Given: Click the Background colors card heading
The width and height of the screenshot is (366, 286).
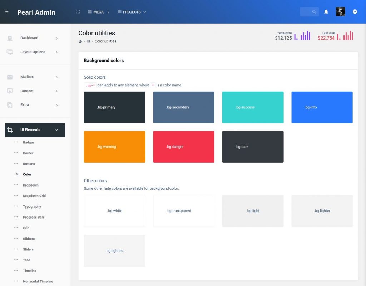Looking at the screenshot, I should 104,61.
